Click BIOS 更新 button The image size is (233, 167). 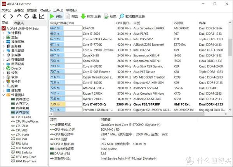tap(91, 16)
